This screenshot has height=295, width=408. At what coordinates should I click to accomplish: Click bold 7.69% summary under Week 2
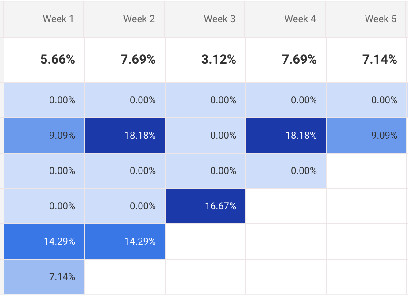(x=138, y=60)
